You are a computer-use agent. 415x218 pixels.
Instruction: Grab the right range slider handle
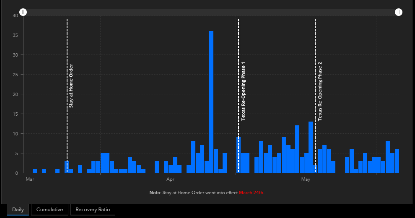click(399, 12)
